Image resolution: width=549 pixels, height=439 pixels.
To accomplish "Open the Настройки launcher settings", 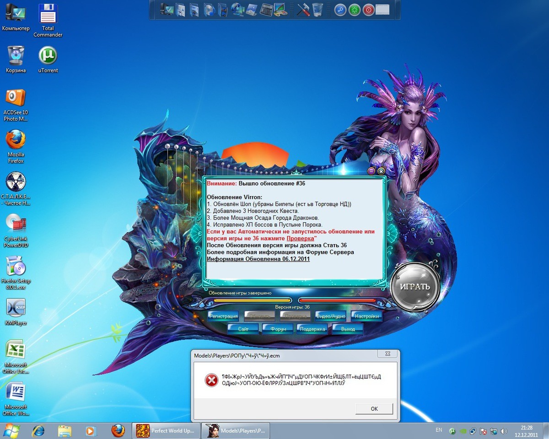I will point(366,316).
